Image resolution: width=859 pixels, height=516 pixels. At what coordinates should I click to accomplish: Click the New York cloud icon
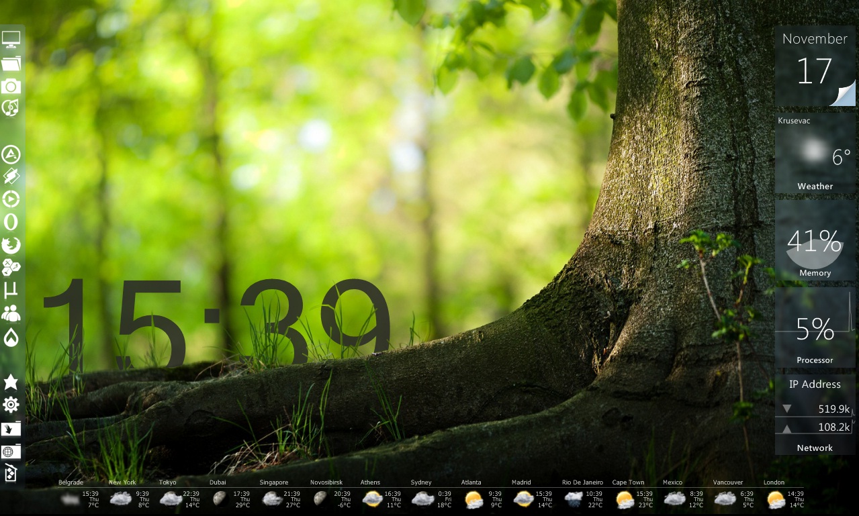(120, 499)
